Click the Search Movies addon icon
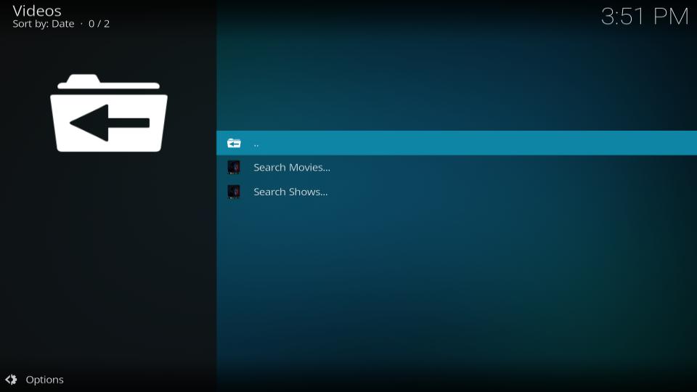The image size is (697, 392). (x=234, y=168)
